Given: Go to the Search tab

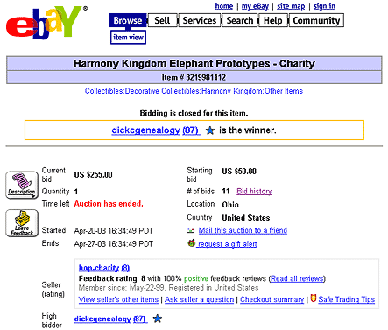Looking at the screenshot, I should tap(240, 20).
